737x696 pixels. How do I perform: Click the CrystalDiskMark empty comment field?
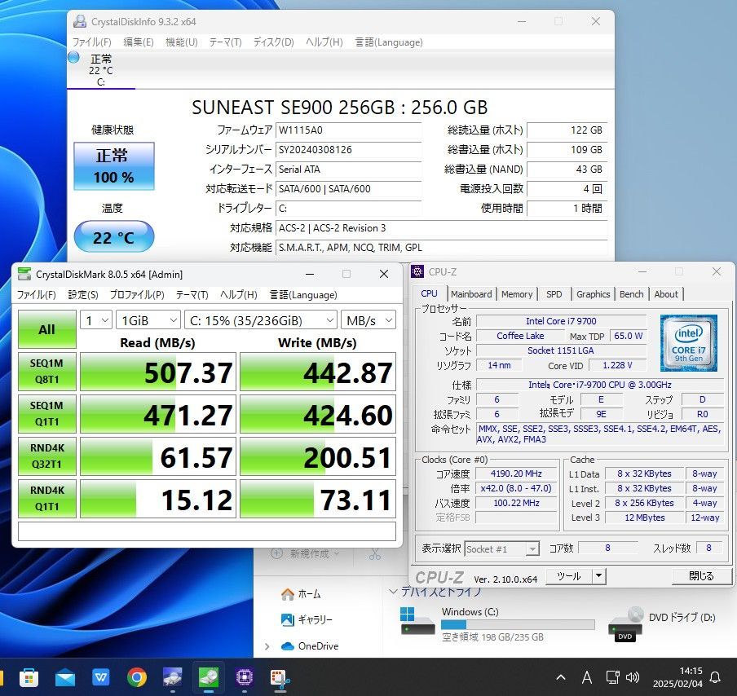207,531
